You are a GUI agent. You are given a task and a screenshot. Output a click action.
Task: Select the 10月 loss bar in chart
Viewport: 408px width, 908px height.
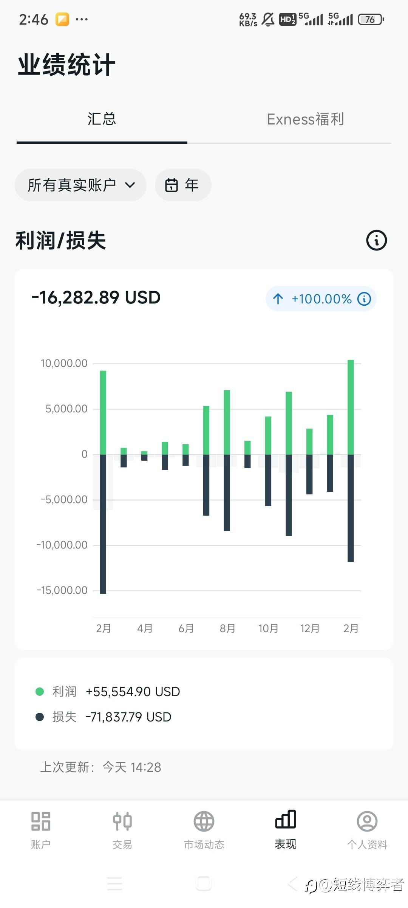click(x=268, y=480)
